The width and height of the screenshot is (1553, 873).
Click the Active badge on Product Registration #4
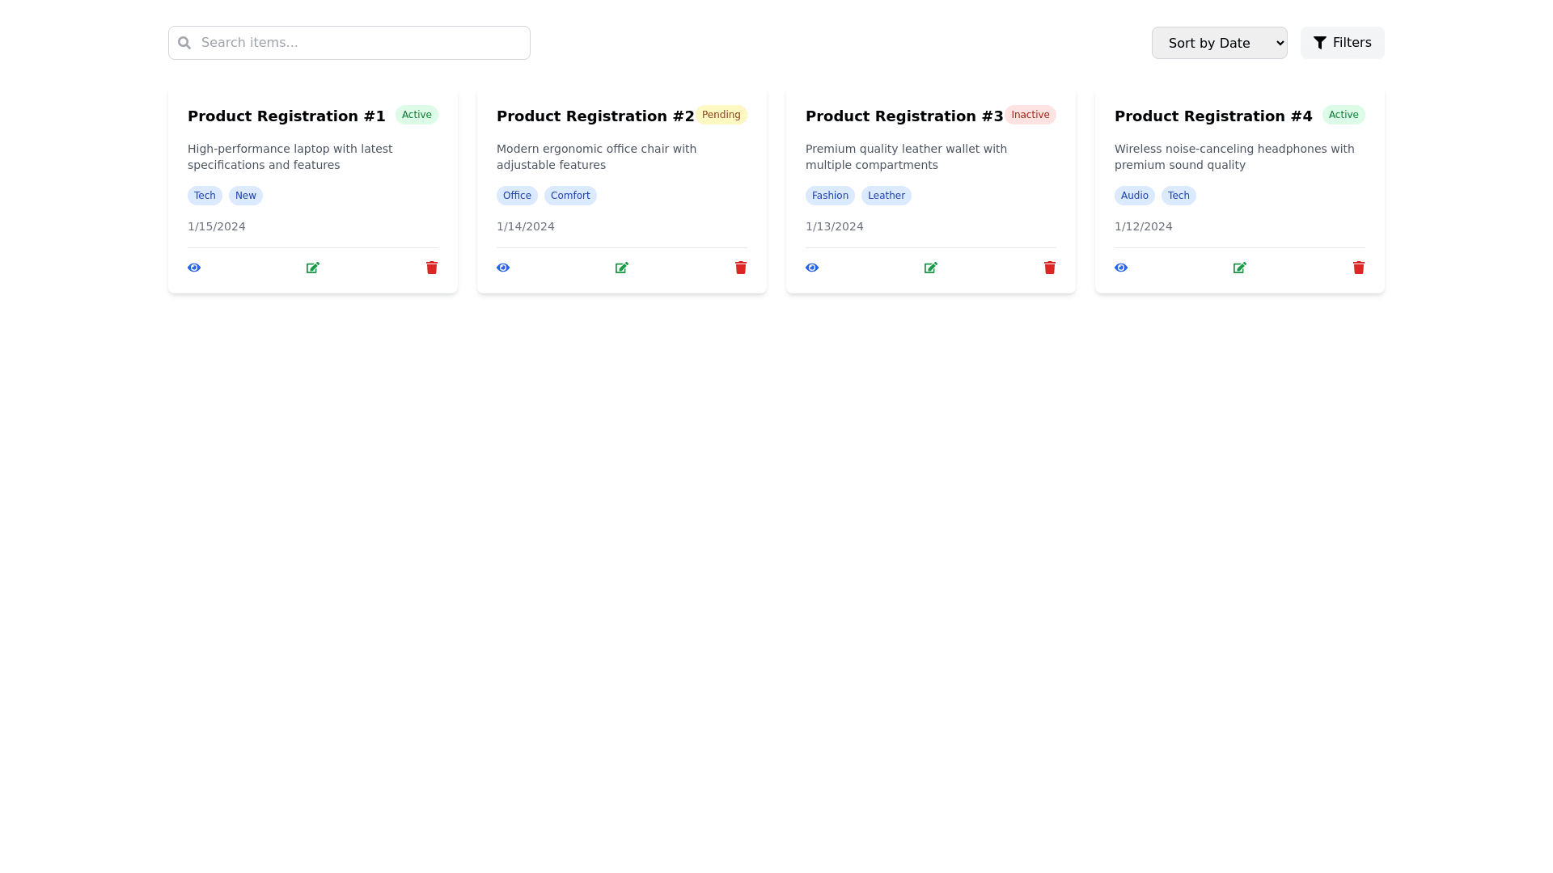(1344, 115)
